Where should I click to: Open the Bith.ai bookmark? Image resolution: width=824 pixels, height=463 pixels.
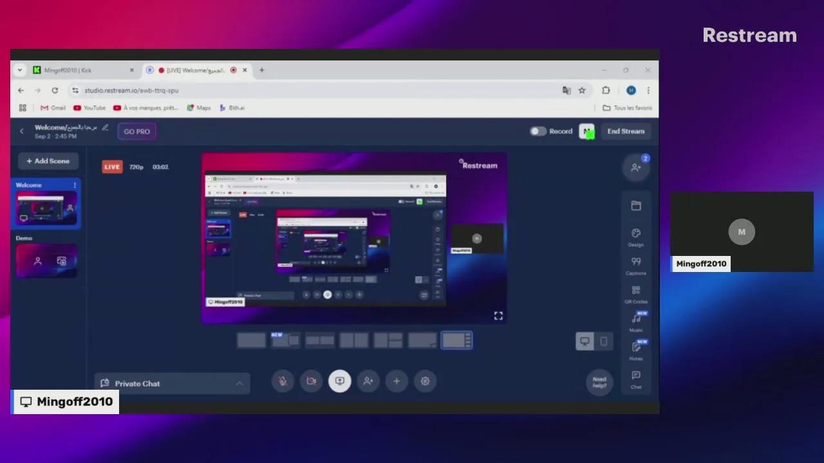232,108
